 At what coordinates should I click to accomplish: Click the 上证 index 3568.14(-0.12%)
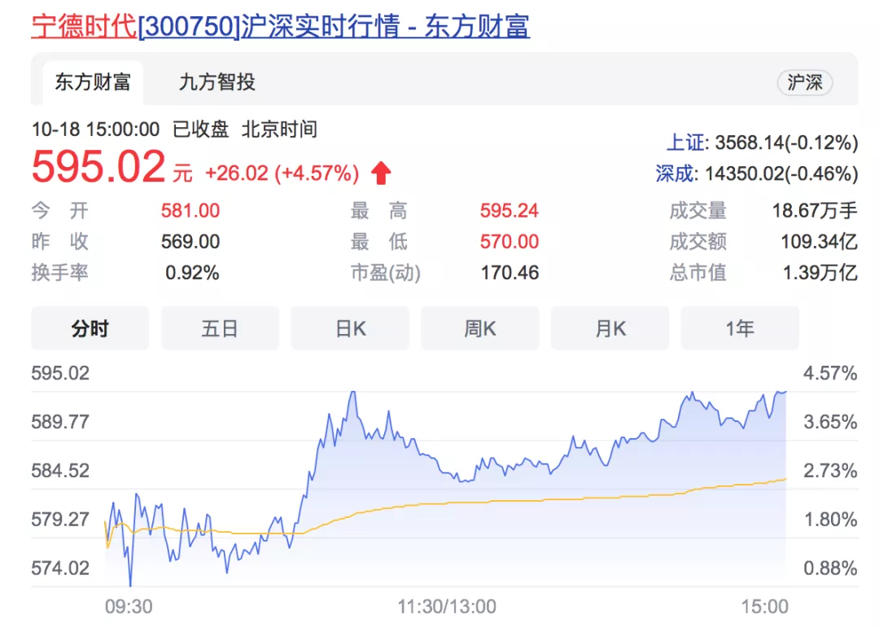pos(762,143)
